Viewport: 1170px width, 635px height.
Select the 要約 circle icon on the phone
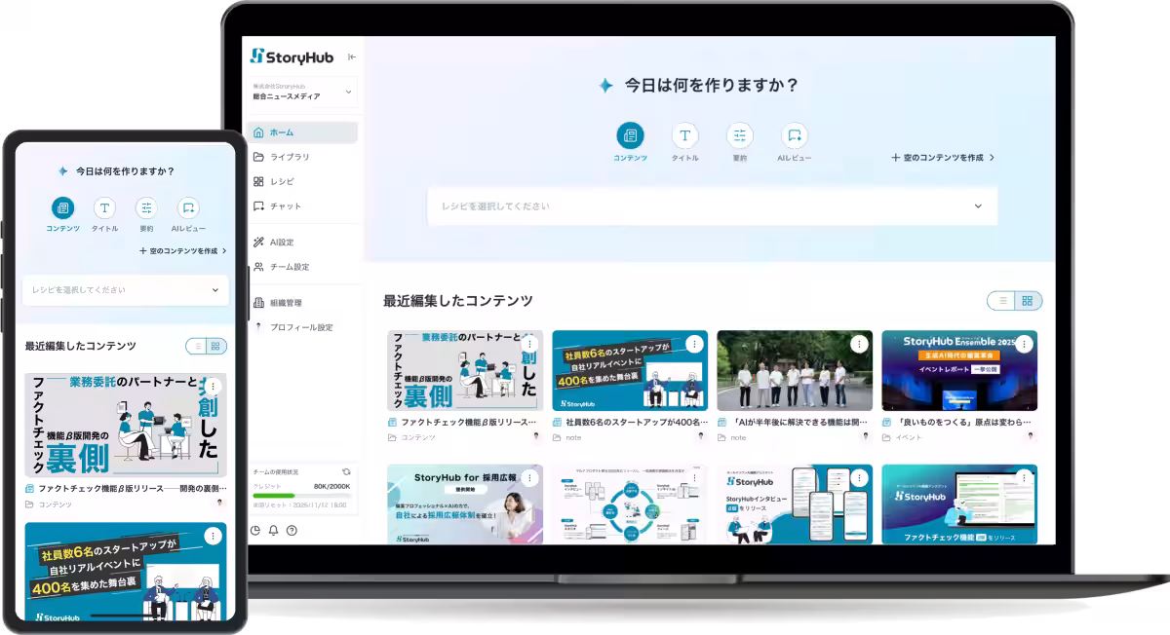point(146,207)
